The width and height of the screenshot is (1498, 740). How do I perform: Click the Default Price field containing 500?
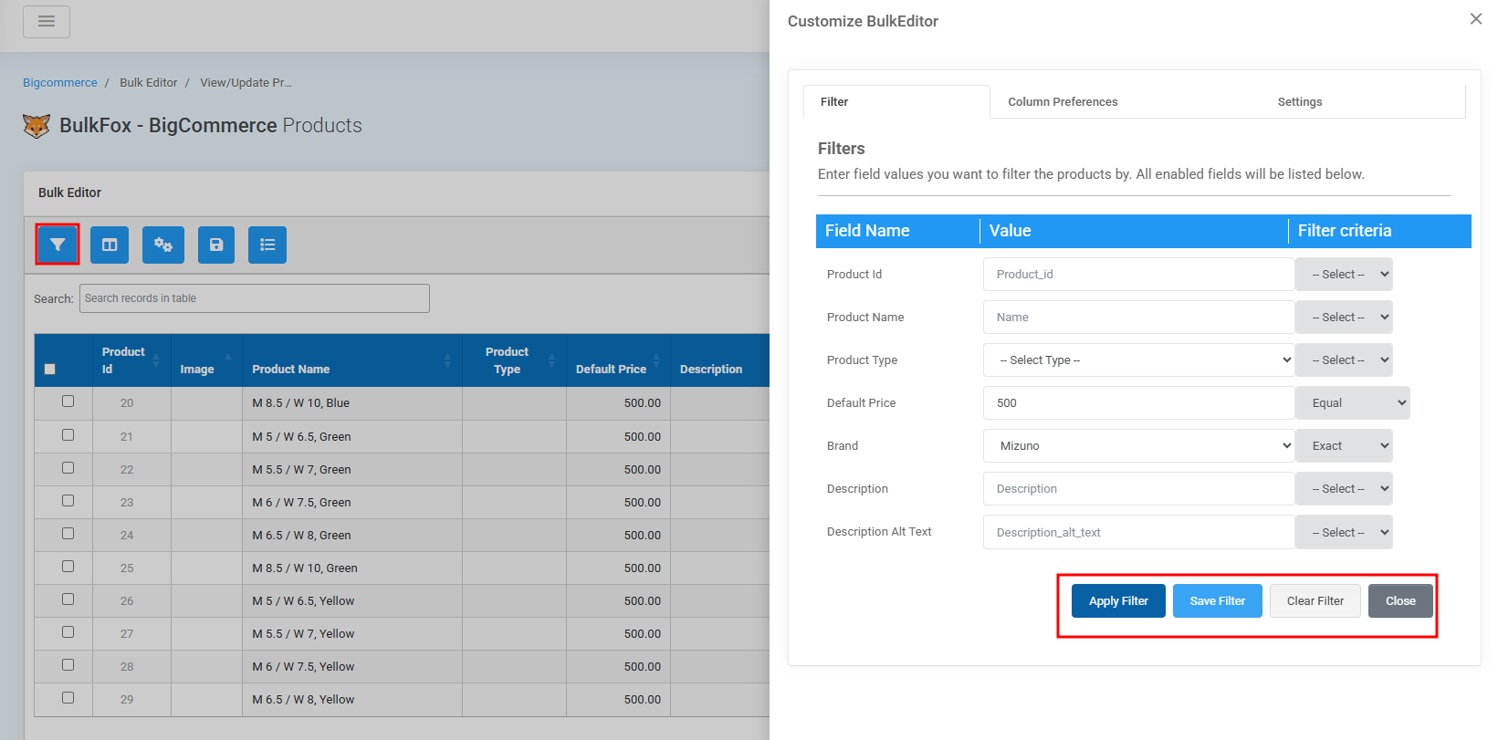(x=1139, y=403)
